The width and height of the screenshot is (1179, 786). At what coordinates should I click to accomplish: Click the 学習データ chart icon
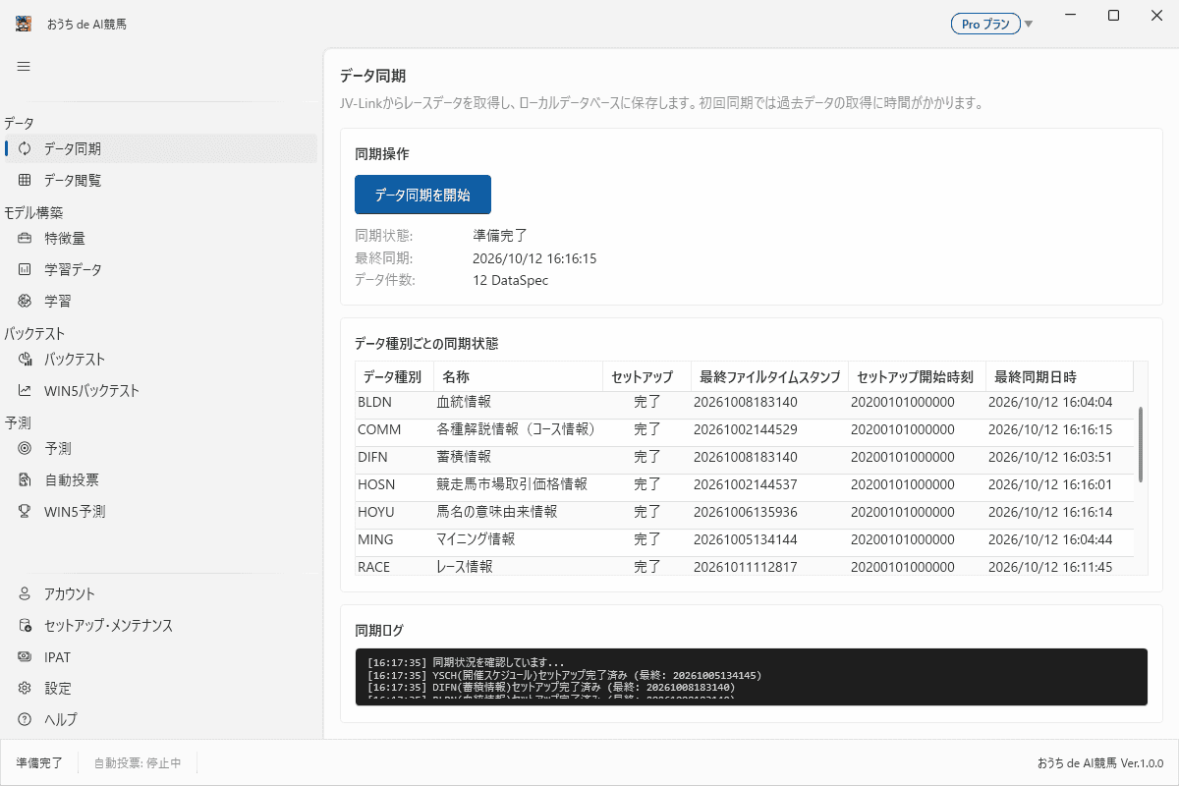click(x=25, y=269)
